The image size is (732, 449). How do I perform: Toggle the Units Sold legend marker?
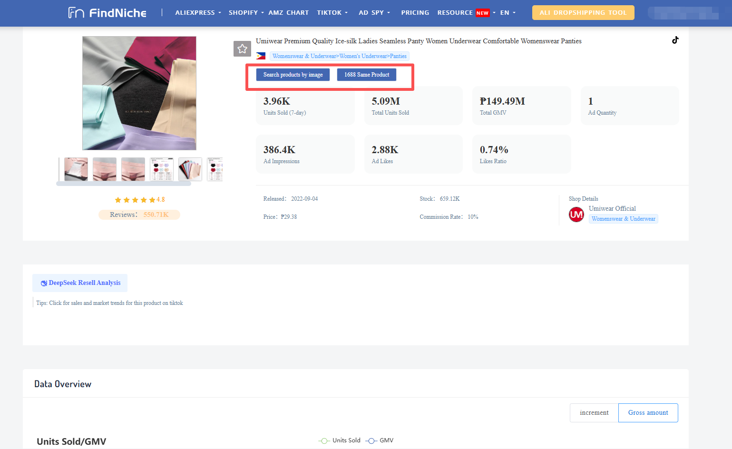pos(324,440)
